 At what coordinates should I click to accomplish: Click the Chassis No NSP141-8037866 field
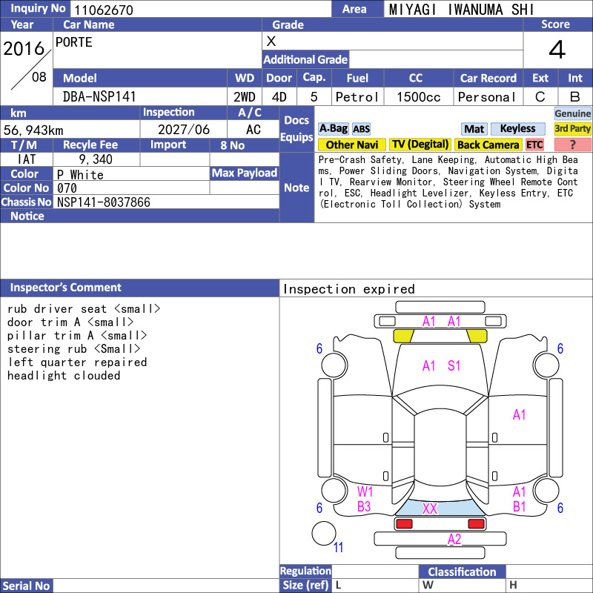tap(166, 202)
